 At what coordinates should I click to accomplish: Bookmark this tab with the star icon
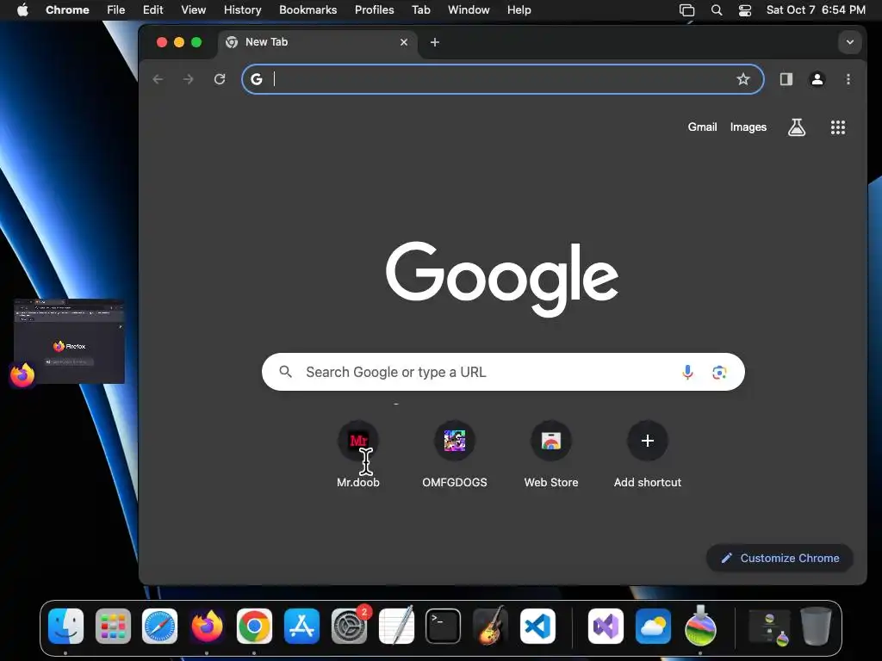coord(743,79)
